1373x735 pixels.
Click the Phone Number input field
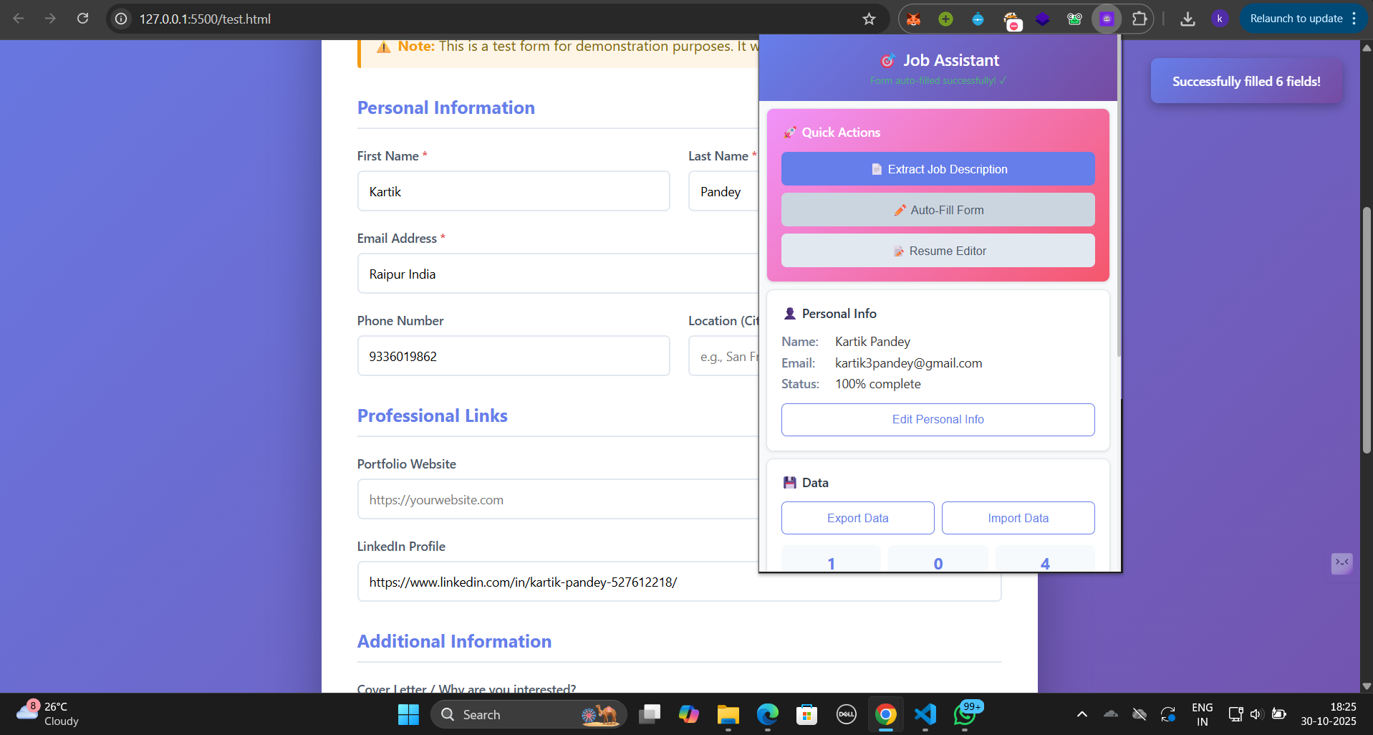[x=514, y=356]
